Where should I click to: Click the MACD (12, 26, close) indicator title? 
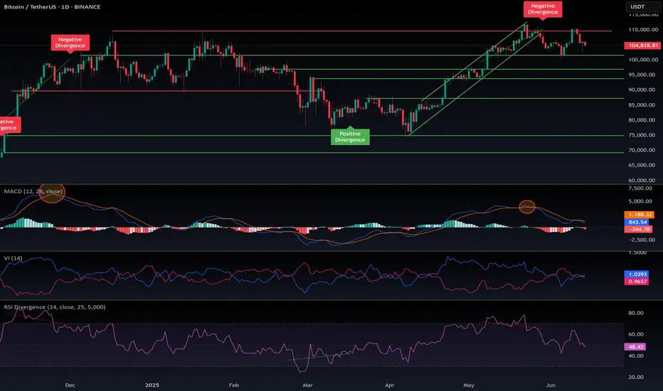[x=33, y=191]
